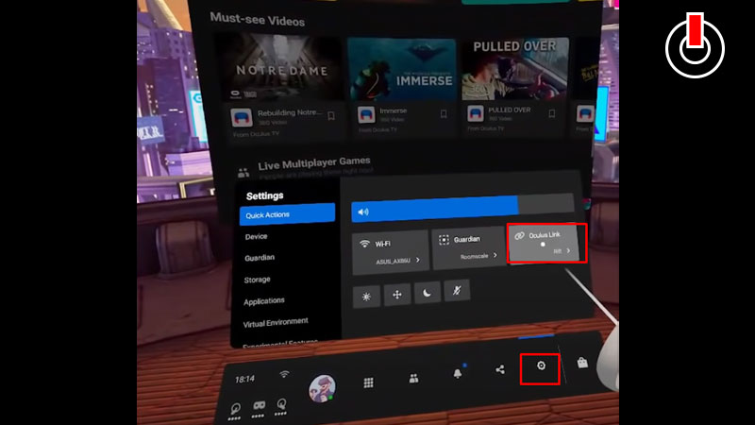Viewport: 755px width, 425px height.
Task: Click the Live Multiplayer Games heading
Action: coord(314,162)
